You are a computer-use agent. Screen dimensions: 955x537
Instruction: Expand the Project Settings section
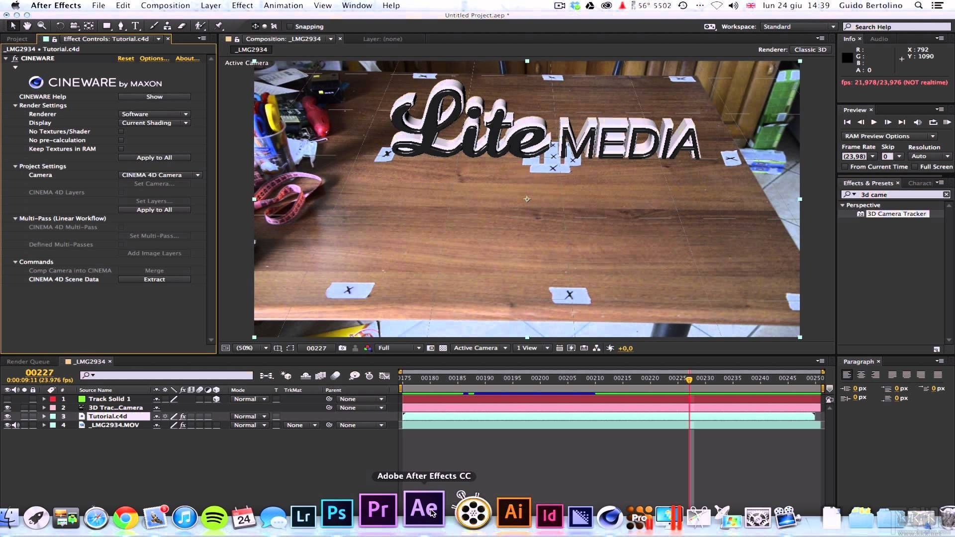(14, 166)
